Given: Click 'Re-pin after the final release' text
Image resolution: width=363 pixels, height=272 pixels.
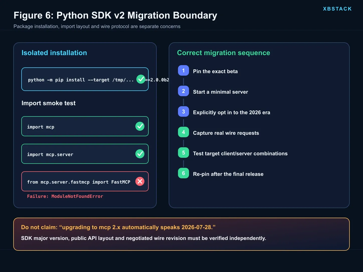Looking at the screenshot, I should [228, 174].
